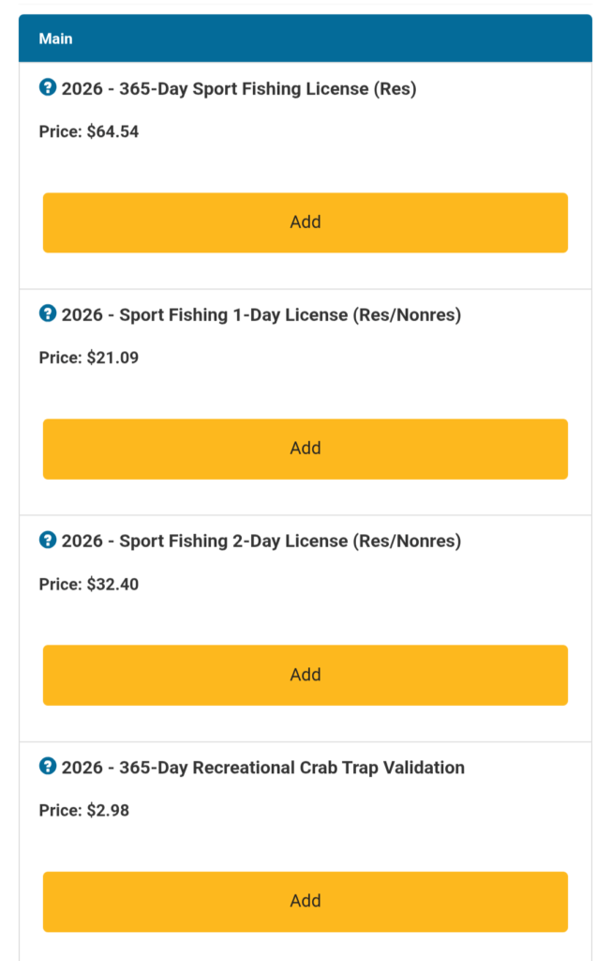Screen dimensions: 611x961
Task: Click the Recreational Crab Trap Validation title
Action: coord(263,768)
